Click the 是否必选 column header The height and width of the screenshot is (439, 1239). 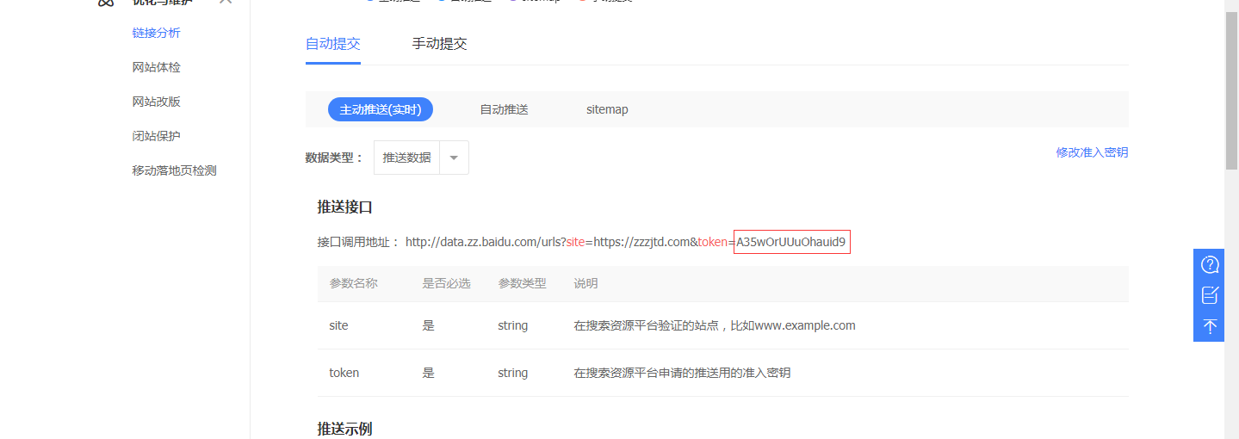coord(446,283)
